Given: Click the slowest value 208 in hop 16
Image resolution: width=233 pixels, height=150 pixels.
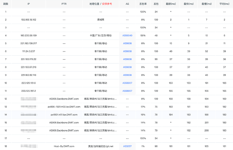Looking at the screenshot, I should (x=206, y=130).
